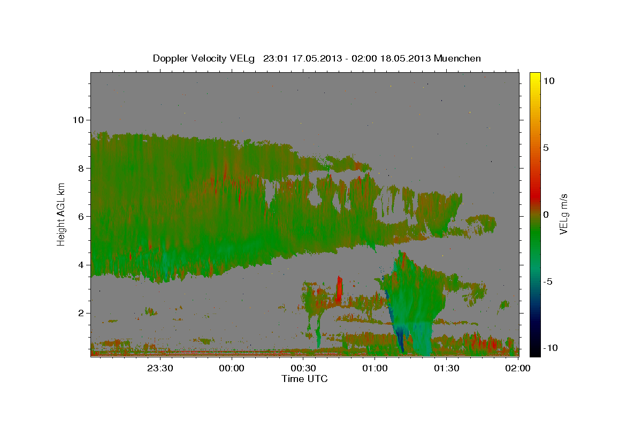Viewport: 642px width, 428px height.
Task: Click the colorbar value -5 label
Action: (x=547, y=281)
